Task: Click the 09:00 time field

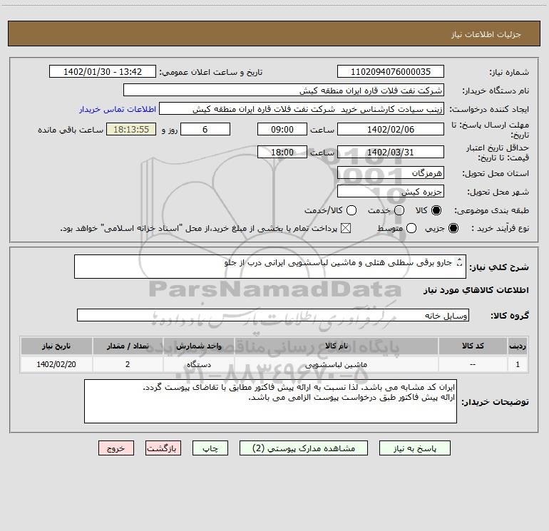Action: pyautogui.click(x=282, y=129)
